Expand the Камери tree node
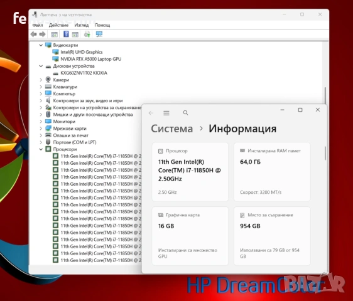 click(41, 80)
